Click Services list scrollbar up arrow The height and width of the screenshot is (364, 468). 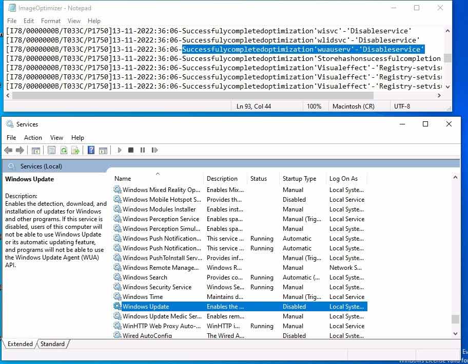pyautogui.click(x=455, y=177)
